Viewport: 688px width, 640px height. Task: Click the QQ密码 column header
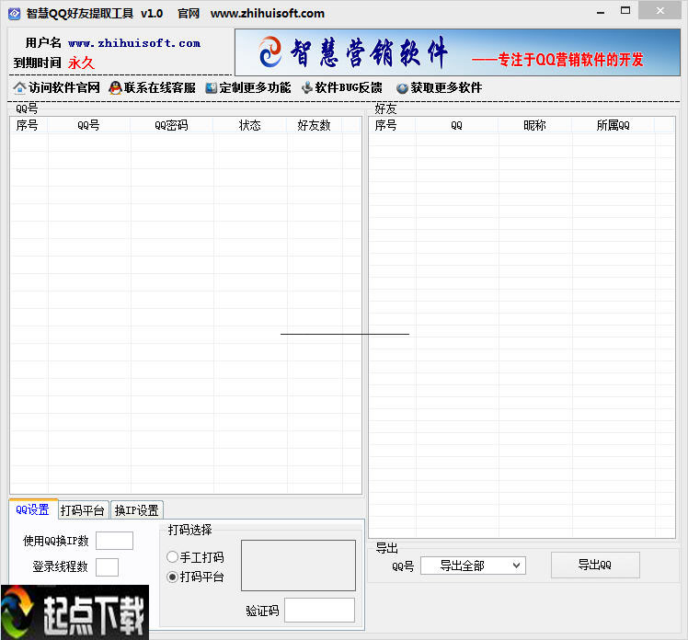(172, 125)
